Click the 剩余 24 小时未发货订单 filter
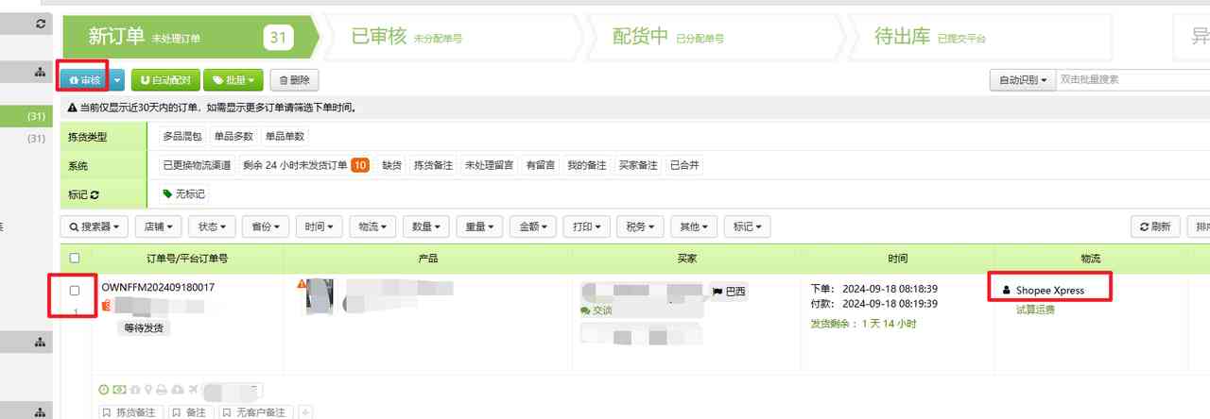 point(305,165)
